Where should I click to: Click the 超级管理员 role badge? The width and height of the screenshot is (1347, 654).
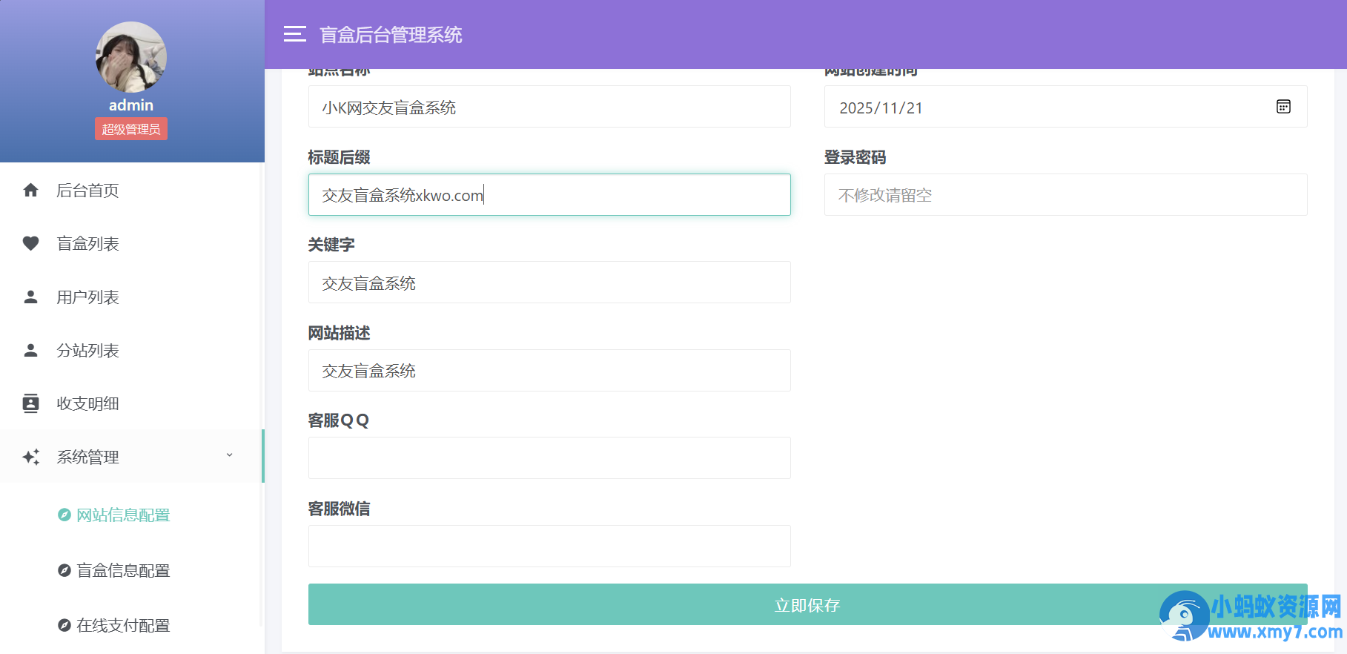coord(131,129)
